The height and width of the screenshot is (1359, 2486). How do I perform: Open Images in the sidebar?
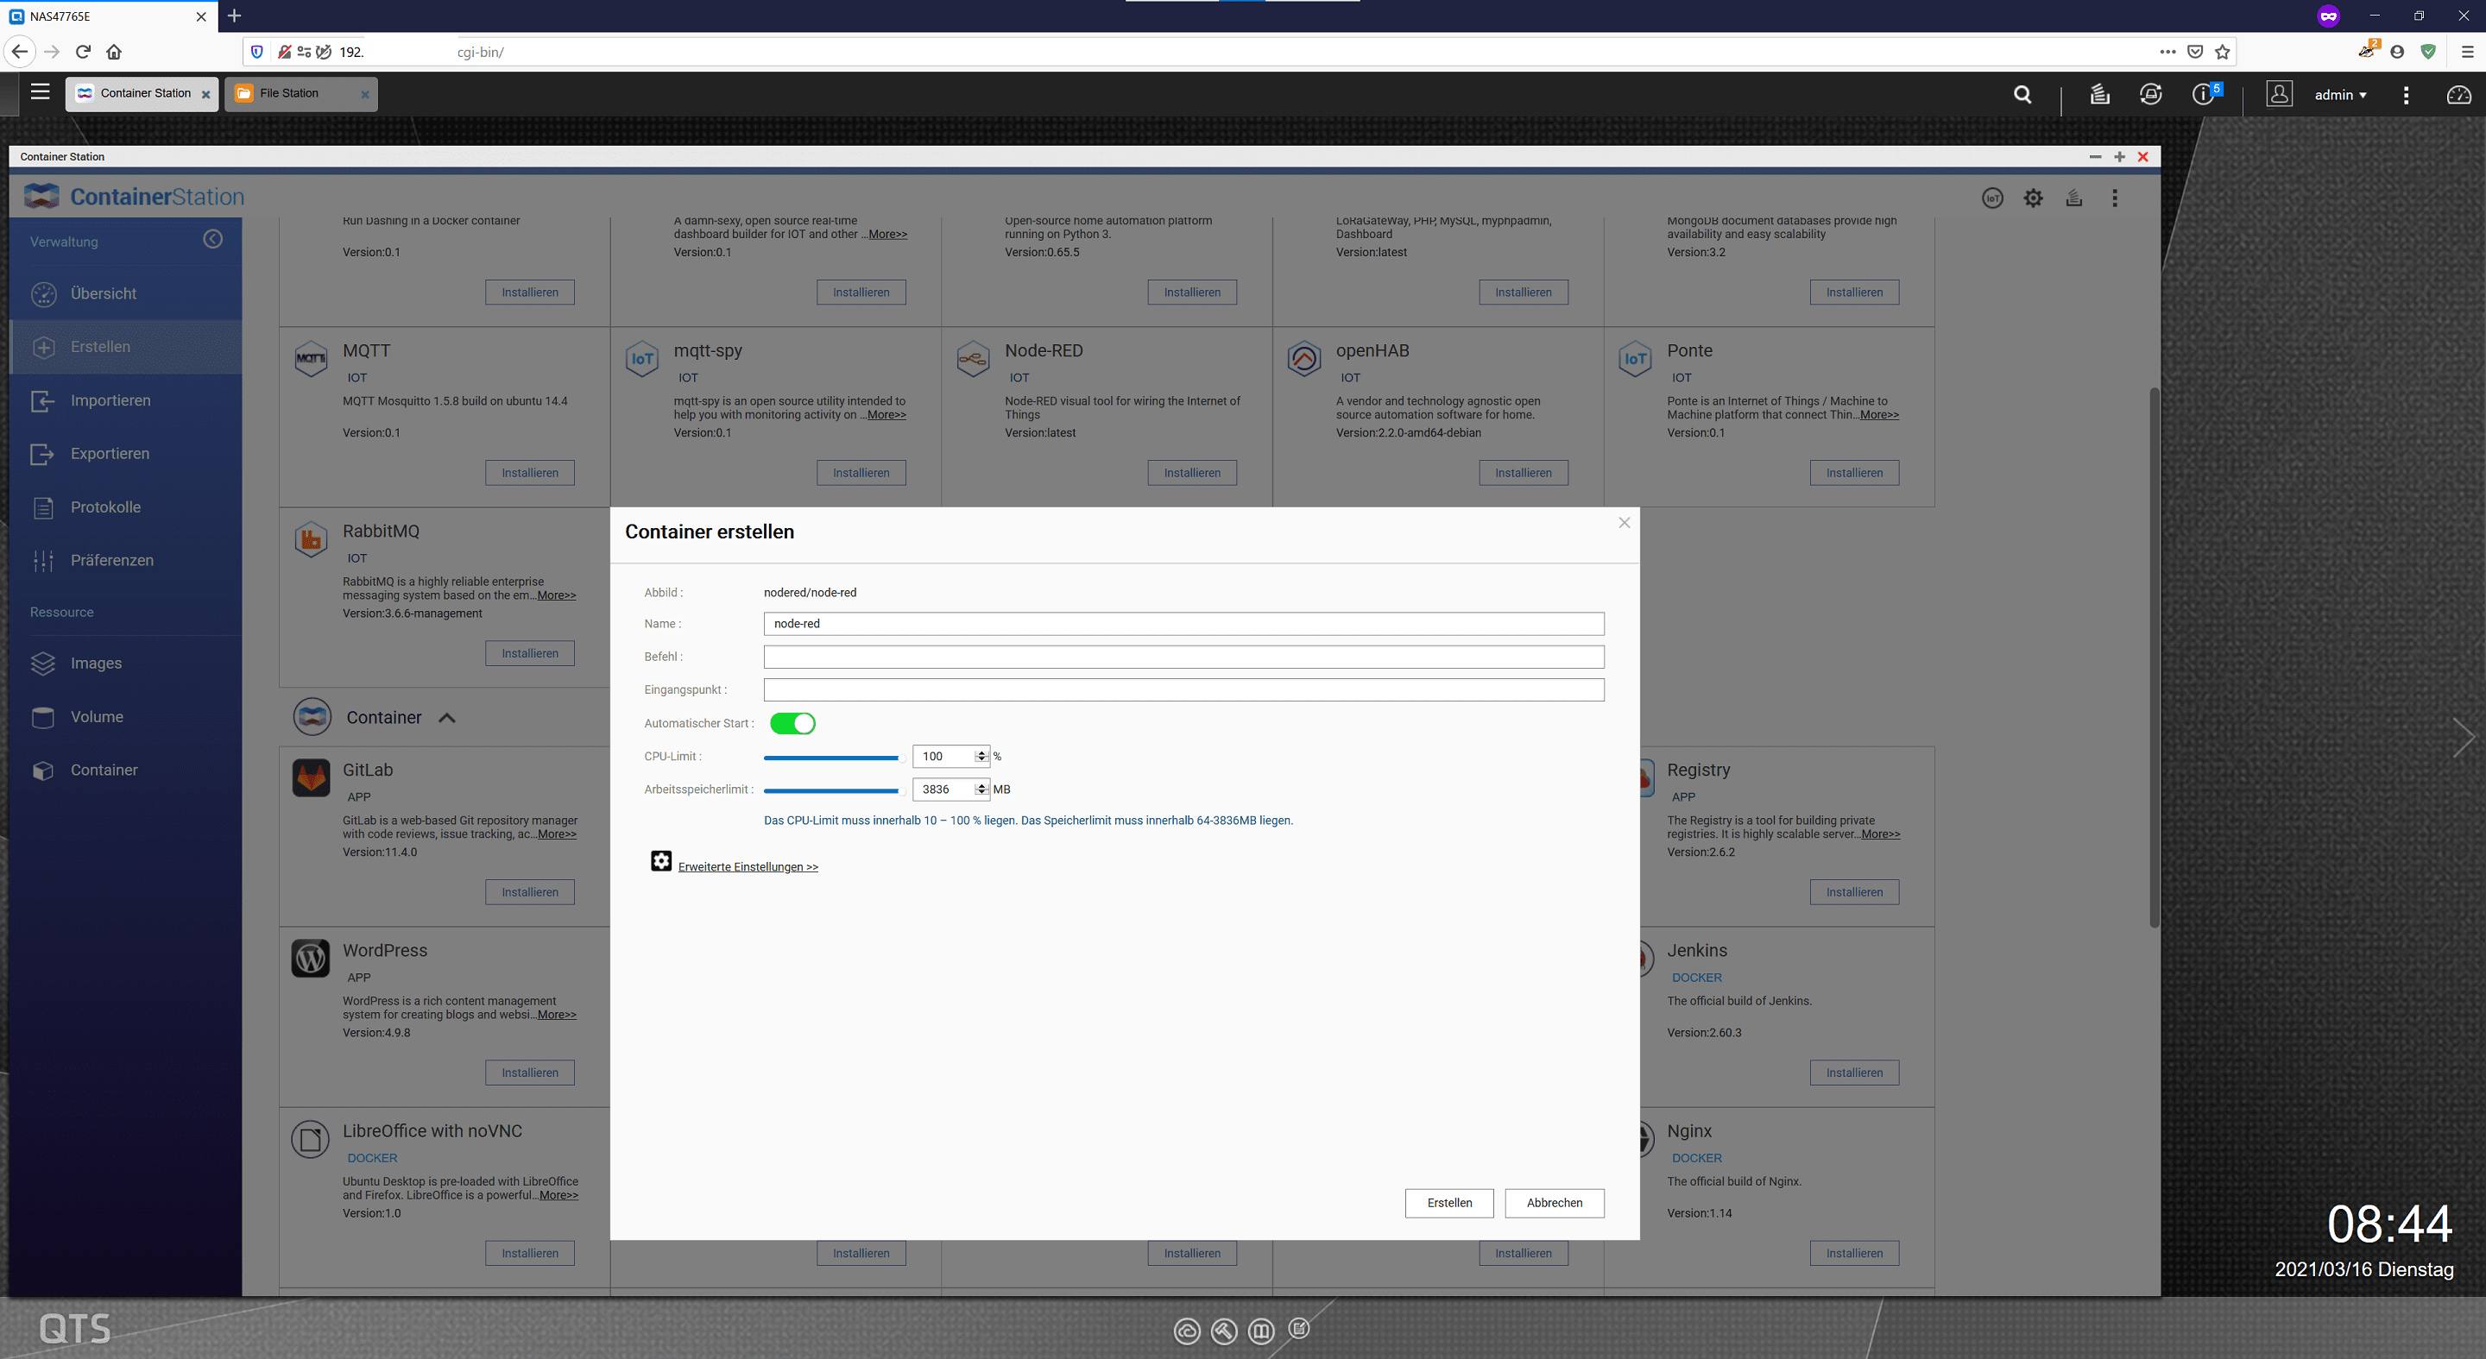click(x=96, y=664)
